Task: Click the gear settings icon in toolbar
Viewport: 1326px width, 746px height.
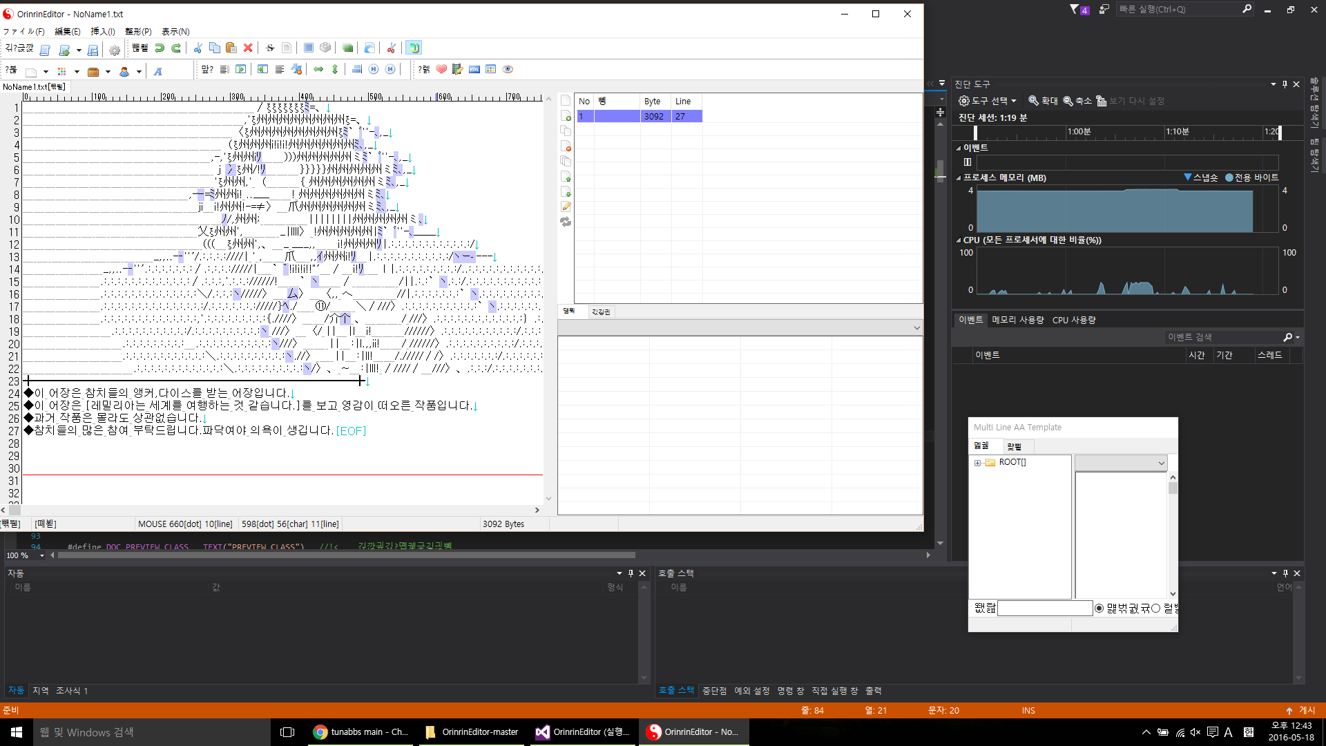Action: [115, 50]
